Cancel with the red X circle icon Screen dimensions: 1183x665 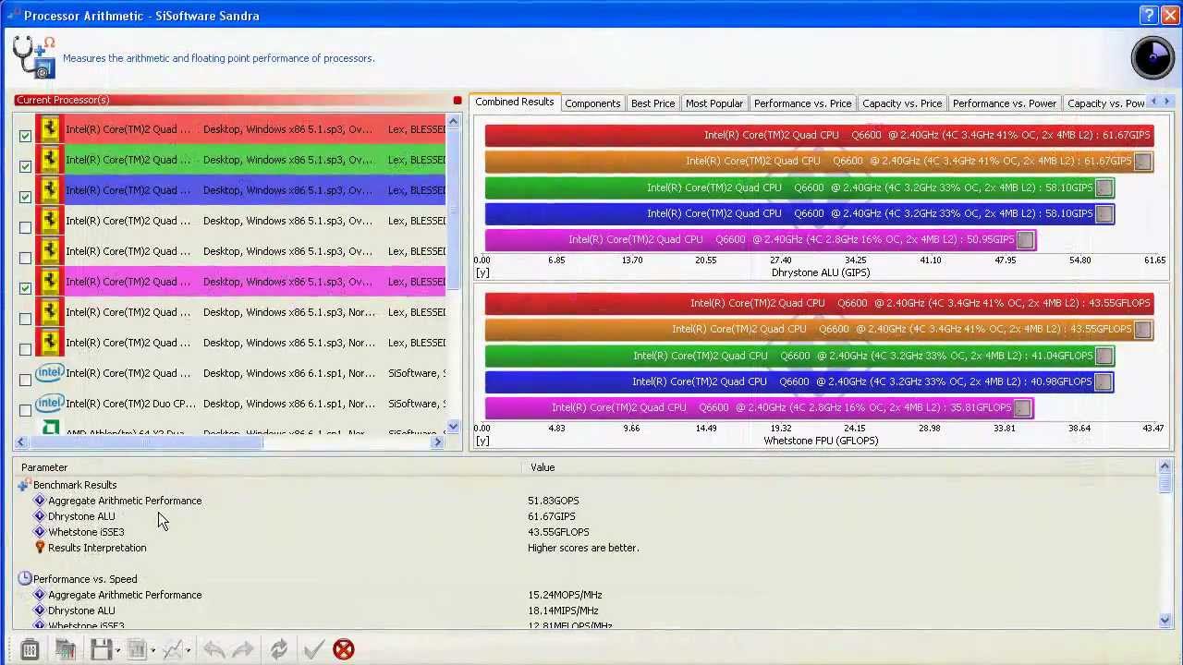click(343, 649)
